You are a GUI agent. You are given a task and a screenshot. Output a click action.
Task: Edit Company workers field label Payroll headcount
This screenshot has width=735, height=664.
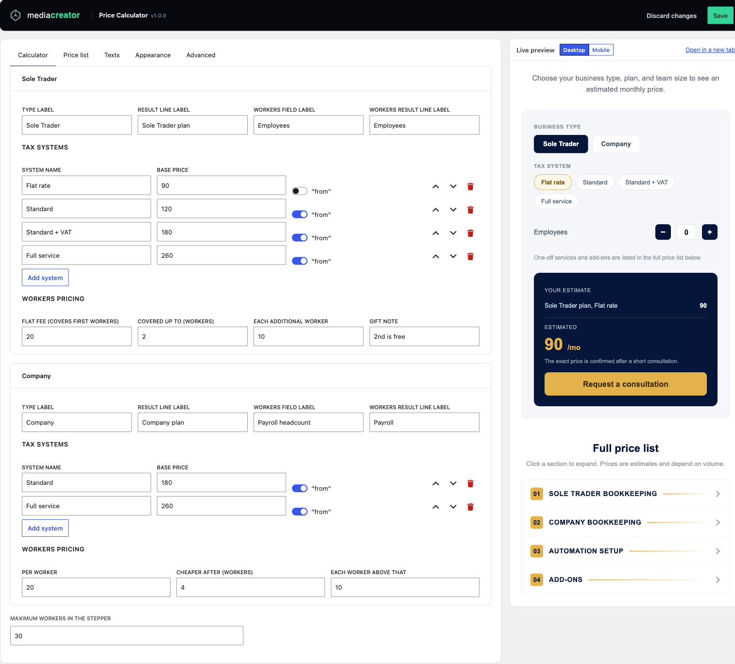tap(308, 422)
